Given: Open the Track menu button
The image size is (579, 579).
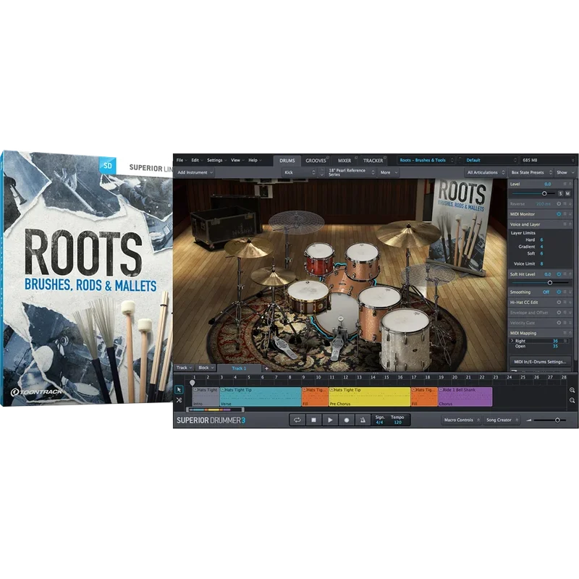Looking at the screenshot, I should (185, 368).
